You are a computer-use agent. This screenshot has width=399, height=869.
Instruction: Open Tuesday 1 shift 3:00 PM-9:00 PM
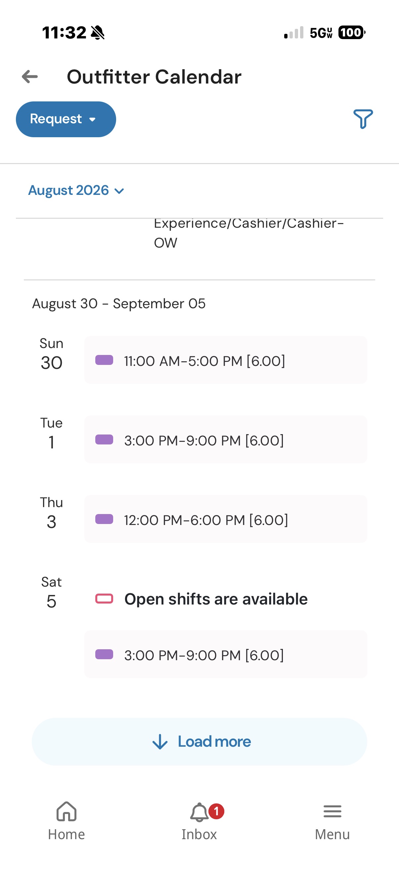click(226, 439)
